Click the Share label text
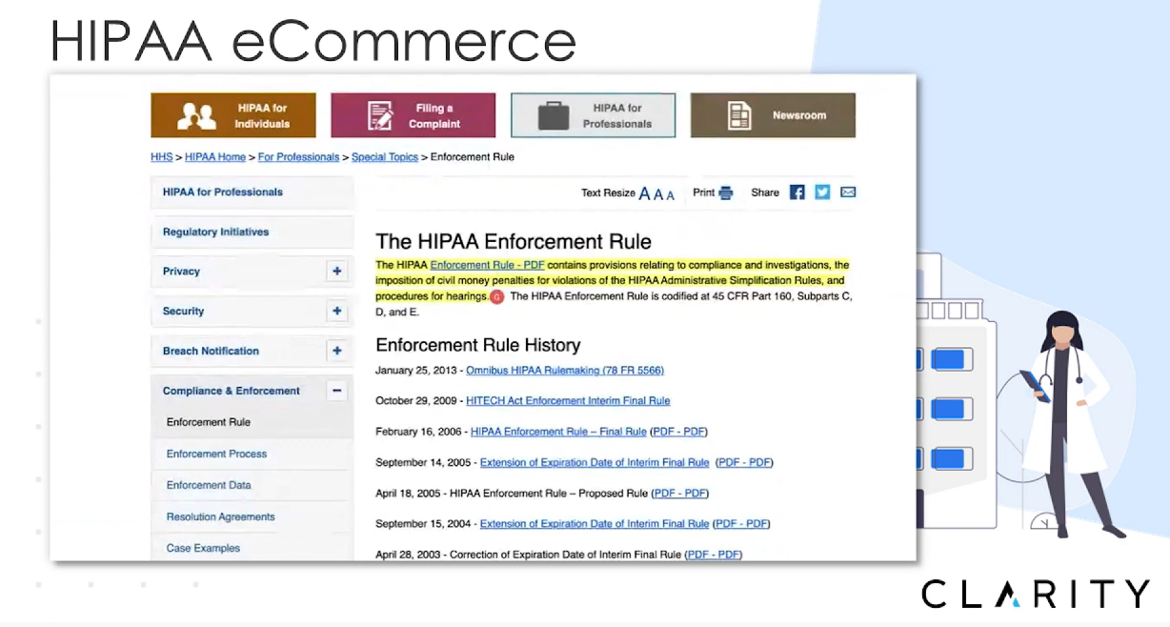The image size is (1170, 627). click(x=765, y=192)
